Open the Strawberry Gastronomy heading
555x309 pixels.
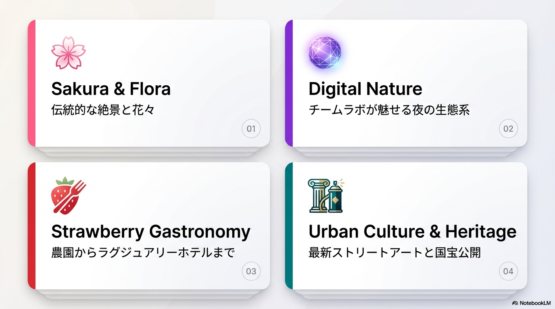pos(151,232)
